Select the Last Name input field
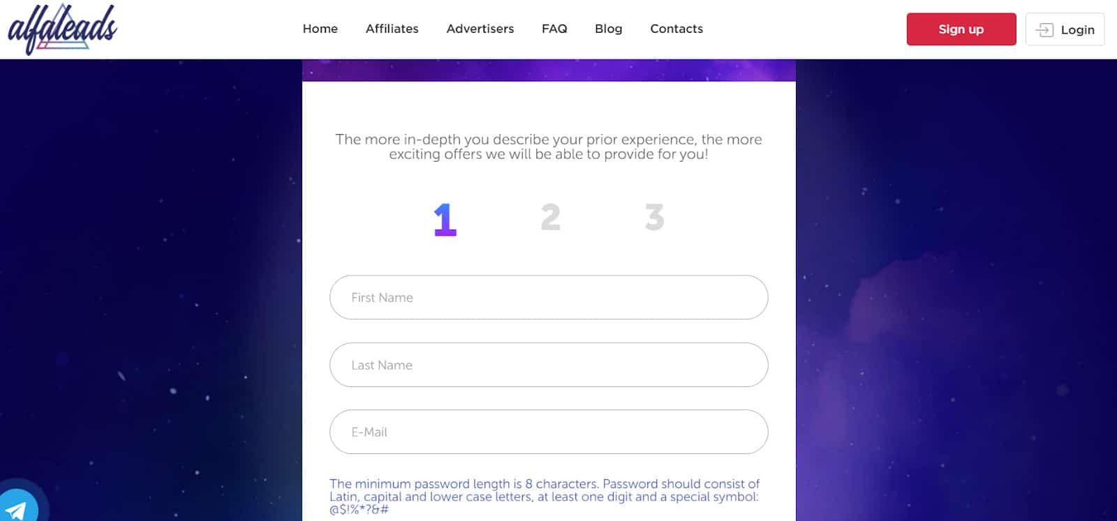 click(x=549, y=365)
